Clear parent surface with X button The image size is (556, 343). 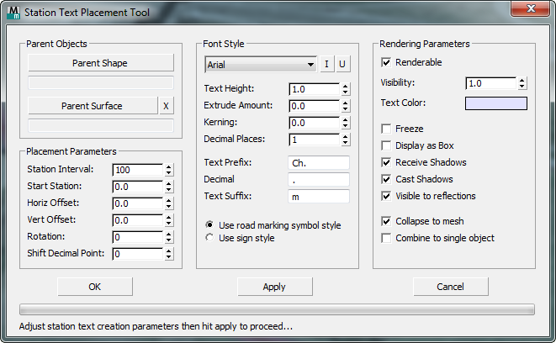click(166, 106)
